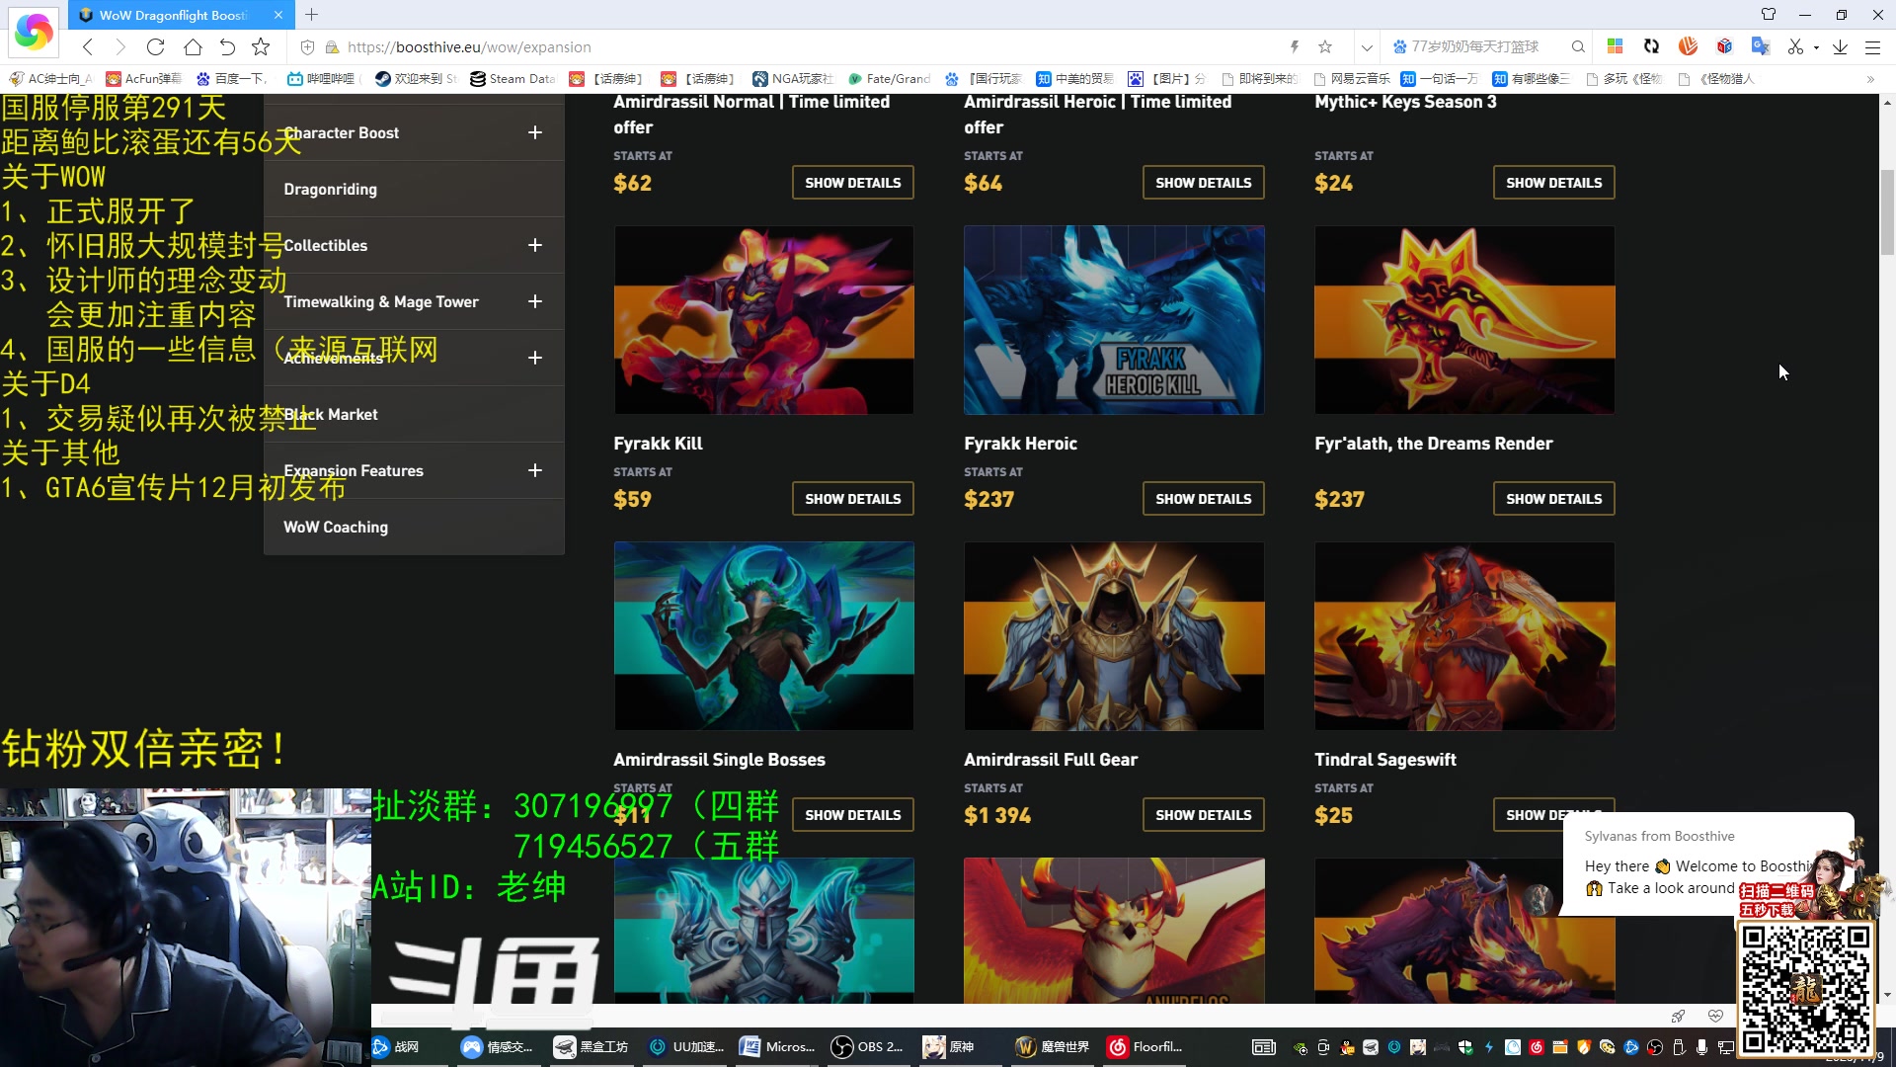
Task: Open the Fyr'alath axe product image
Action: point(1464,320)
